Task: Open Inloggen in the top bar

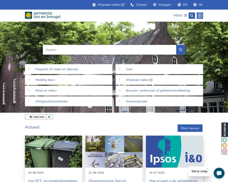Action: point(165,5)
